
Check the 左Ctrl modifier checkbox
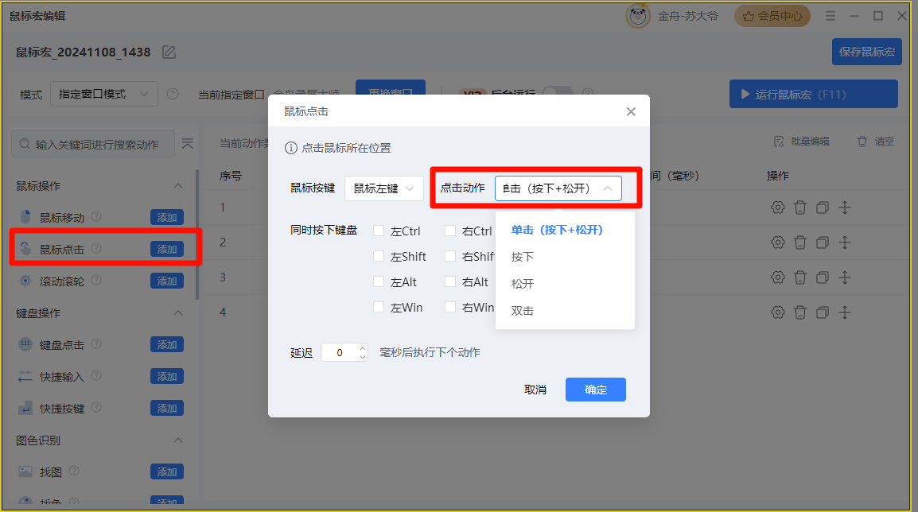[379, 231]
